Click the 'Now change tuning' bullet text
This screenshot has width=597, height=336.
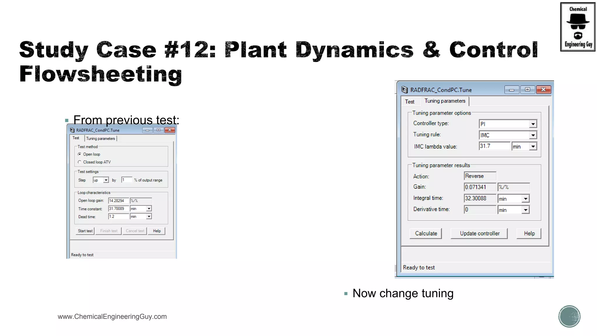pos(403,293)
